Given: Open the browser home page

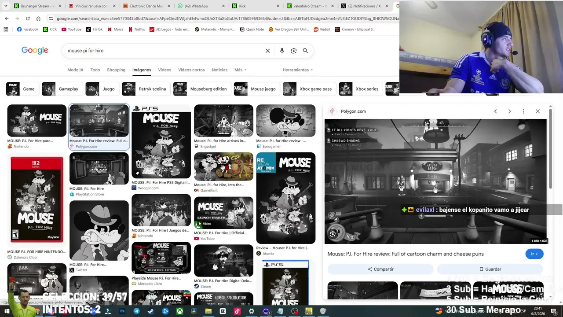Looking at the screenshot, I should tap(38, 18).
